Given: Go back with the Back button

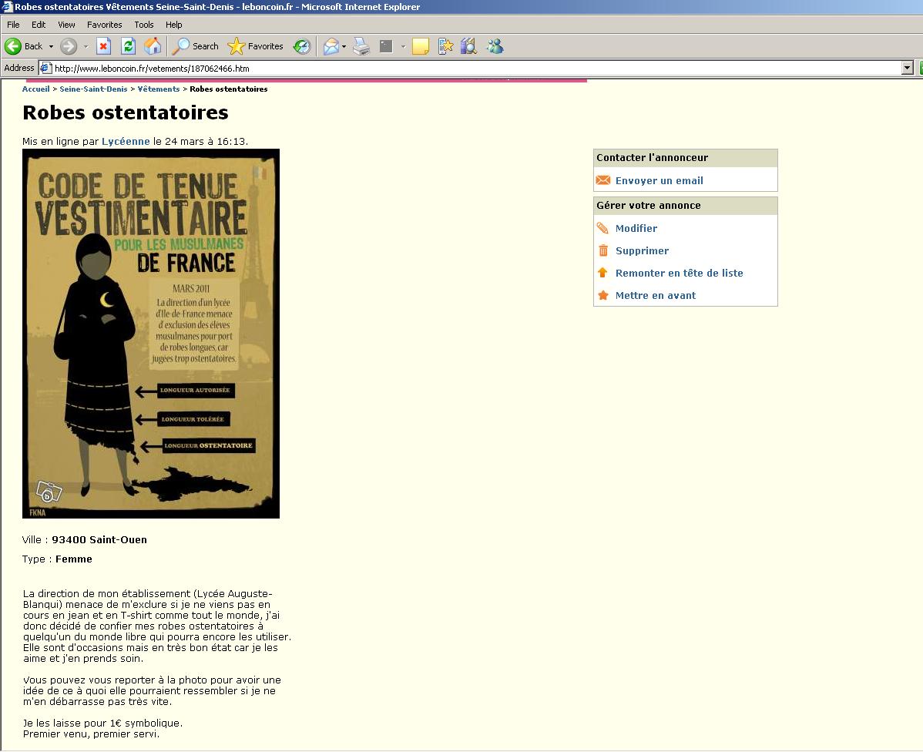Looking at the screenshot, I should 24,46.
